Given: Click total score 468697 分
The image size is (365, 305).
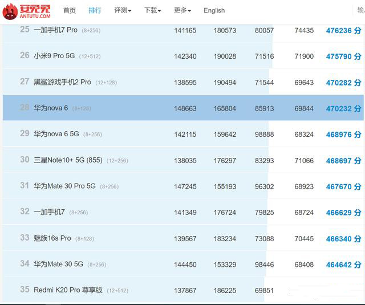Looking at the screenshot, I should point(343,161).
